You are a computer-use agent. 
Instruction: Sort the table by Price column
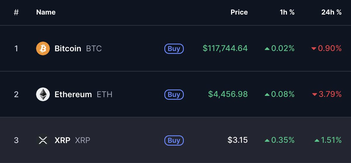pyautogui.click(x=239, y=12)
